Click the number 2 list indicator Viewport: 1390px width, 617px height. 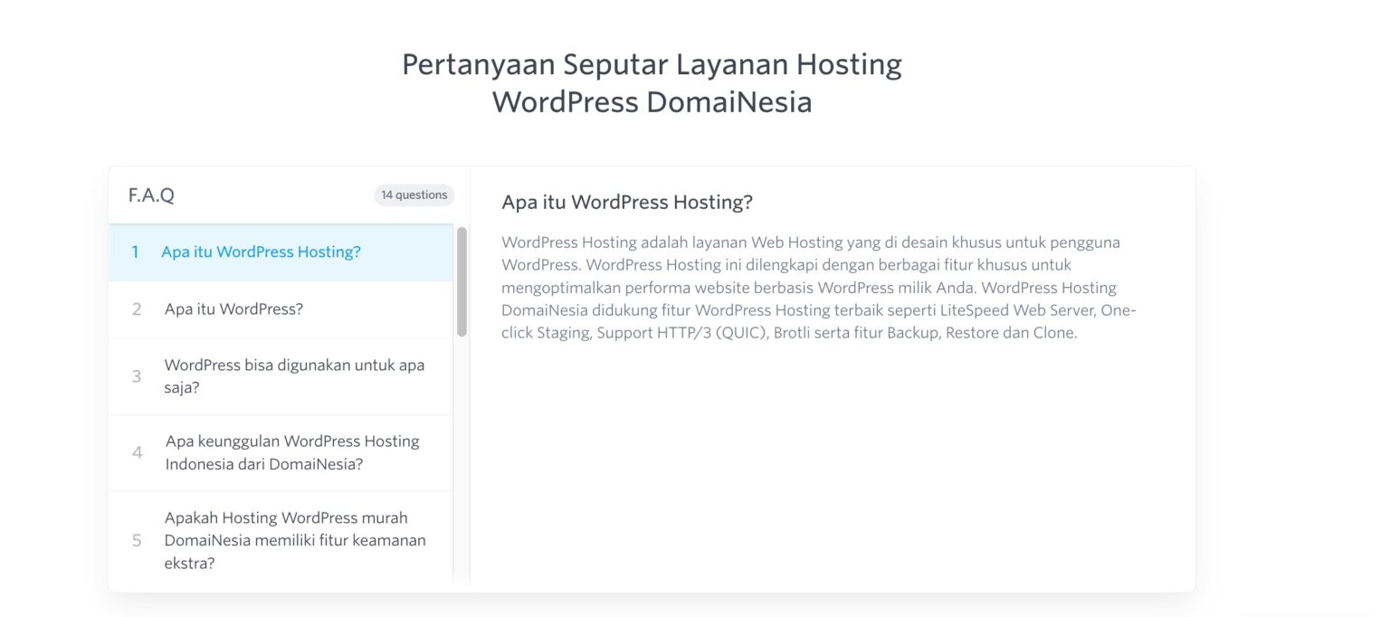point(137,308)
